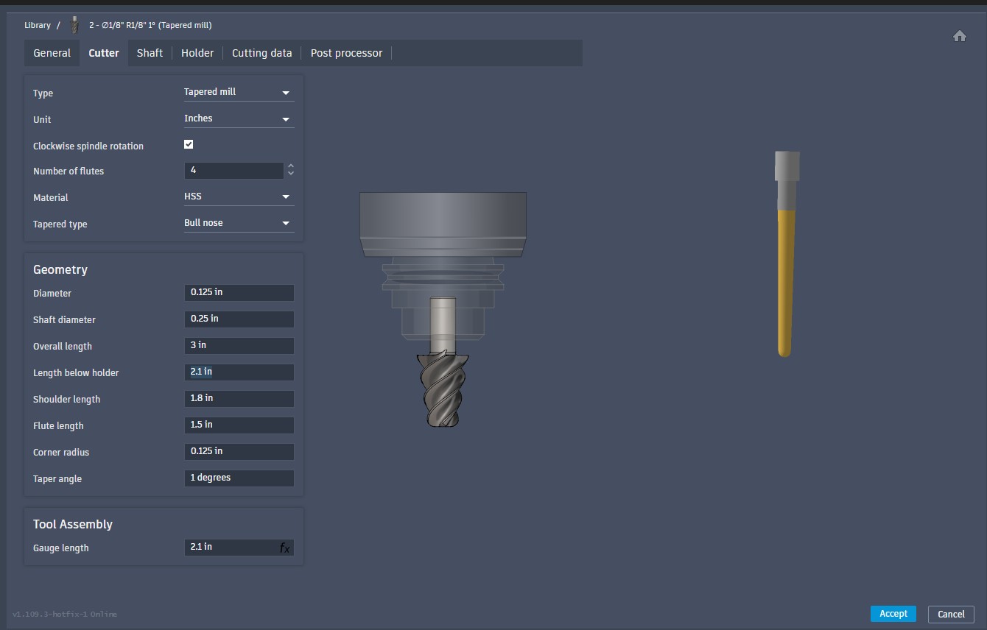Open the Type dropdown
987x630 pixels.
(x=239, y=92)
